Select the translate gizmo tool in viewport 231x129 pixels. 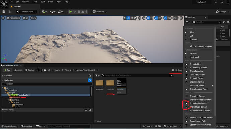(128, 18)
